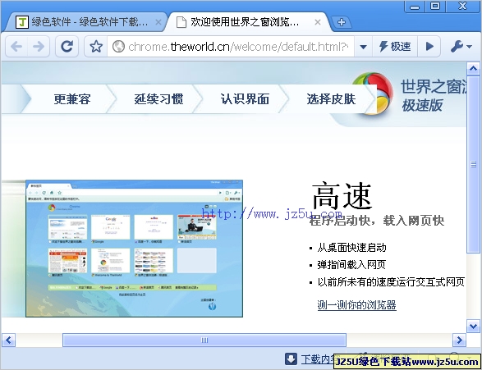The width and height of the screenshot is (482, 370).
Task: Open a new tab with plus button
Action: 342,22
